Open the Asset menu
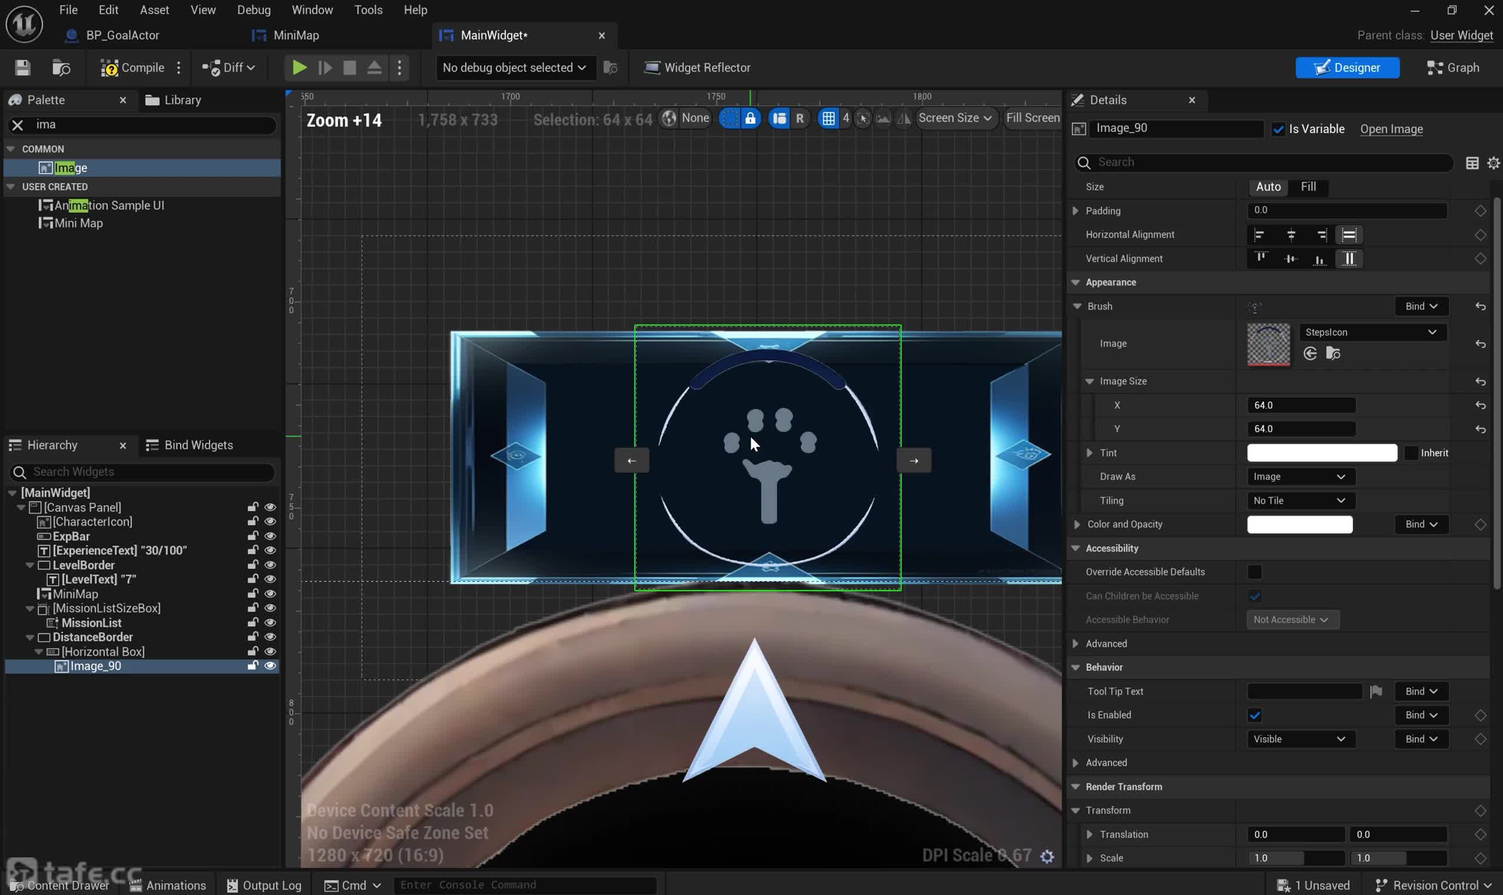Image resolution: width=1503 pixels, height=895 pixels. point(154,9)
